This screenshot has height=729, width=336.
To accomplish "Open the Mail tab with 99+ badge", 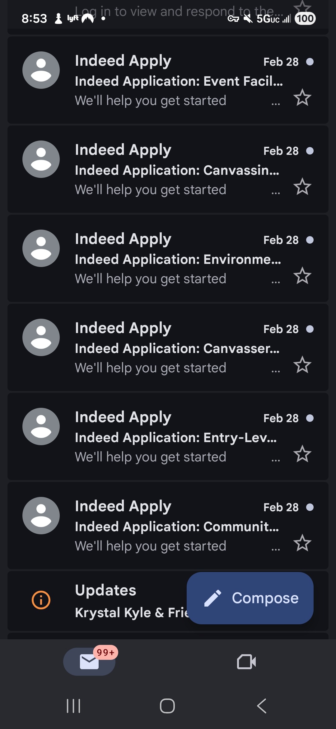I will tap(89, 661).
